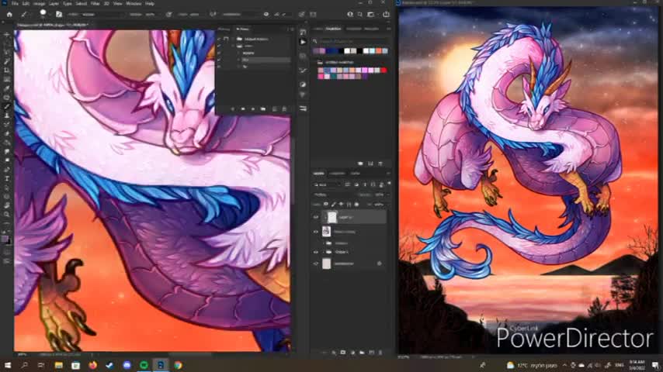Click the Search Swatches input field

[x=352, y=41]
